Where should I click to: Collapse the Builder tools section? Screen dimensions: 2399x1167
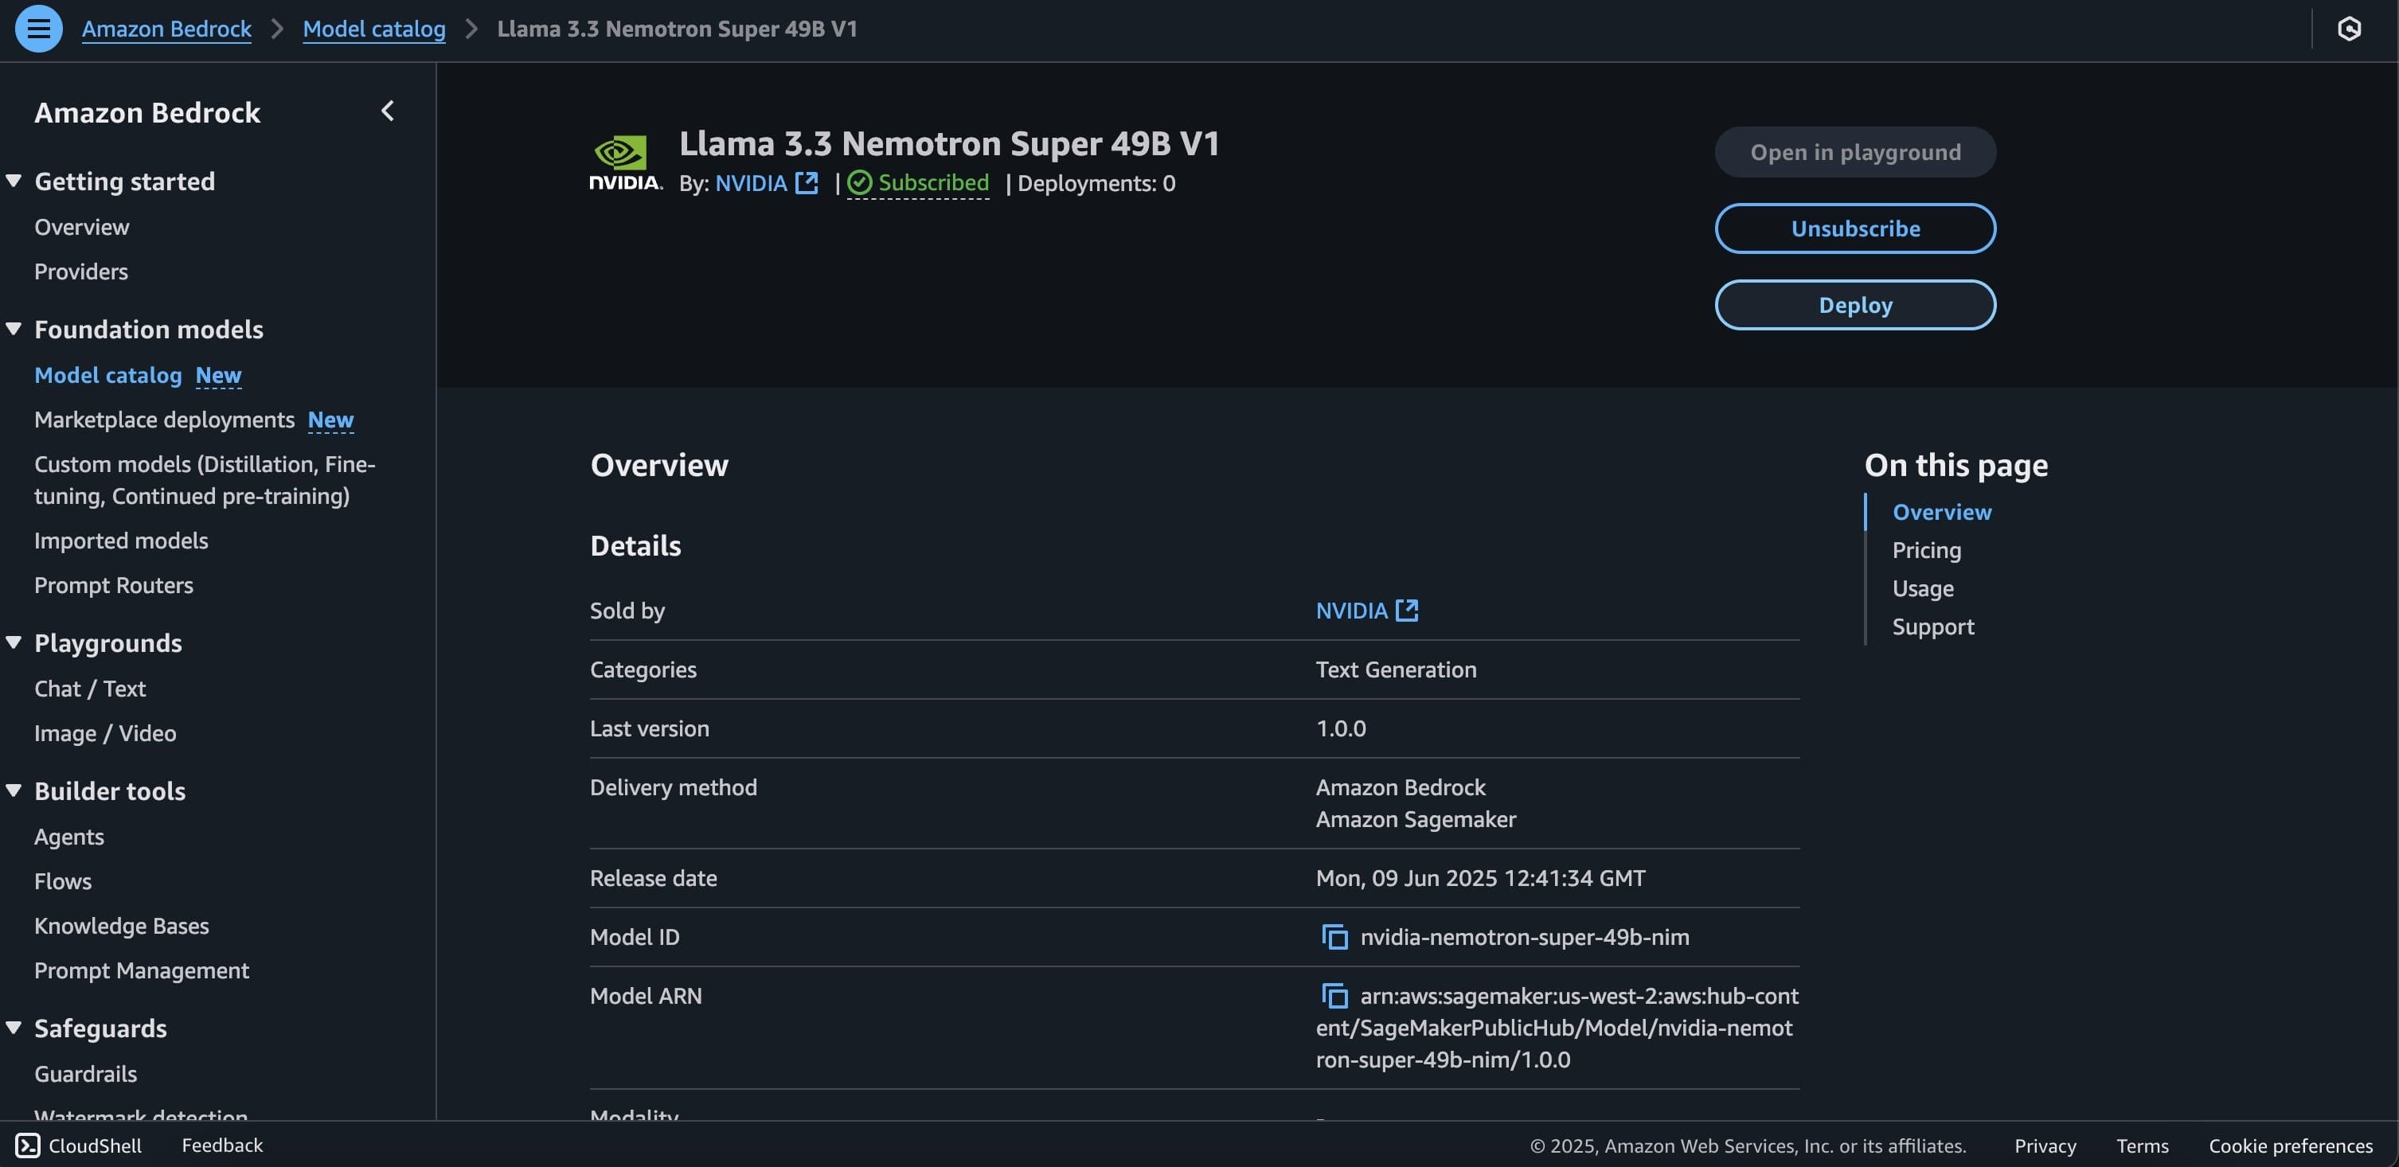tap(14, 790)
